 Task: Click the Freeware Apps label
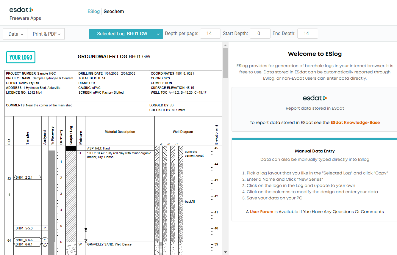pyautogui.click(x=25, y=18)
